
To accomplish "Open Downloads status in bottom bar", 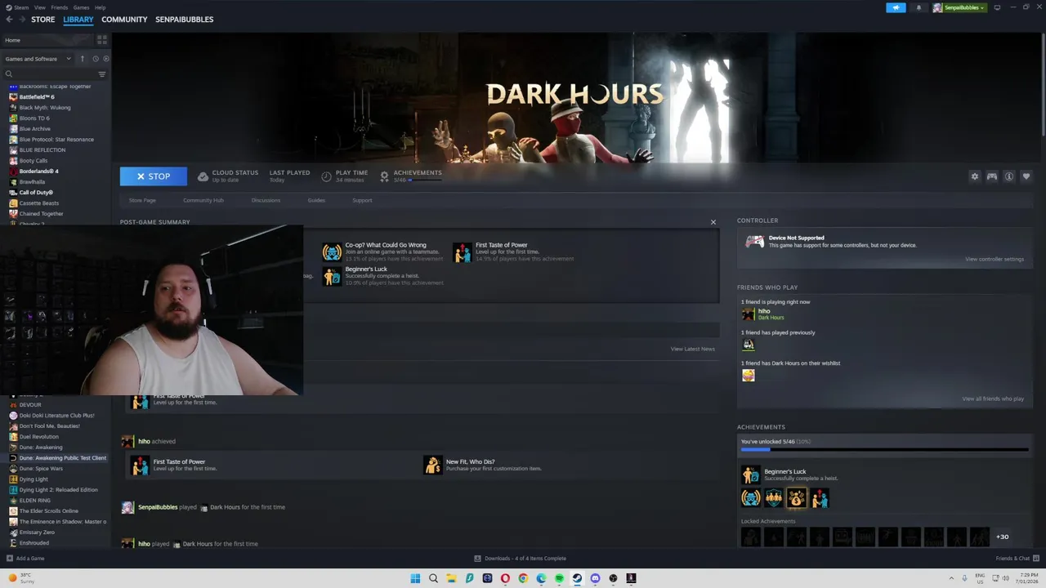I will pos(521,559).
